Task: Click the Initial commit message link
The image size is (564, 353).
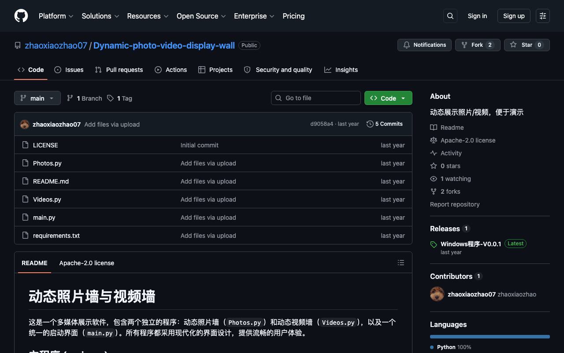Action: (x=200, y=145)
